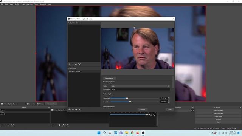The height and width of the screenshot is (136, 242).
Task: Open the StreamFX menu
Action: click(x=43, y=4)
